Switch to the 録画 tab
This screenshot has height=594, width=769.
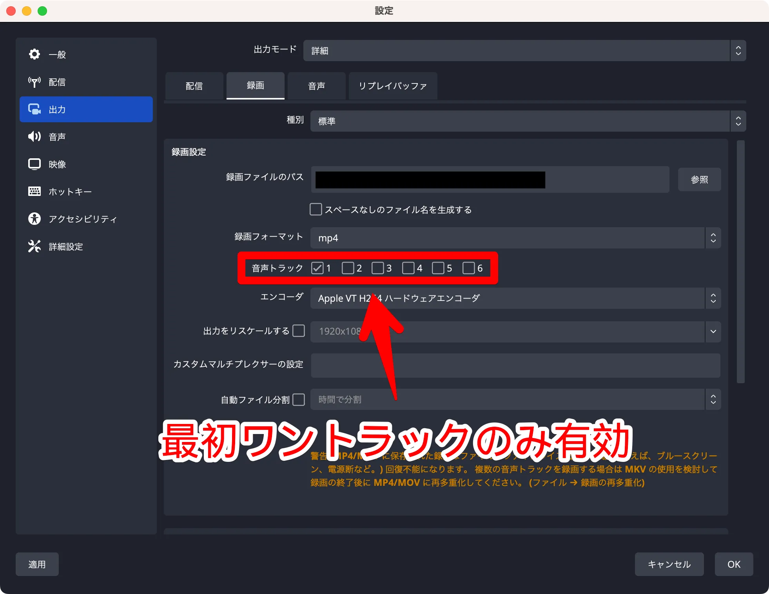pyautogui.click(x=256, y=86)
